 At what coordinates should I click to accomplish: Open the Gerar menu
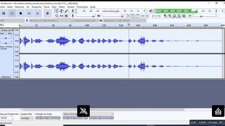[54, 7]
